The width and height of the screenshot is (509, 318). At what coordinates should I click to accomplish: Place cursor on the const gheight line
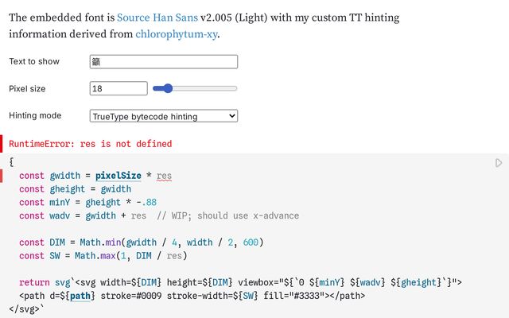point(75,189)
